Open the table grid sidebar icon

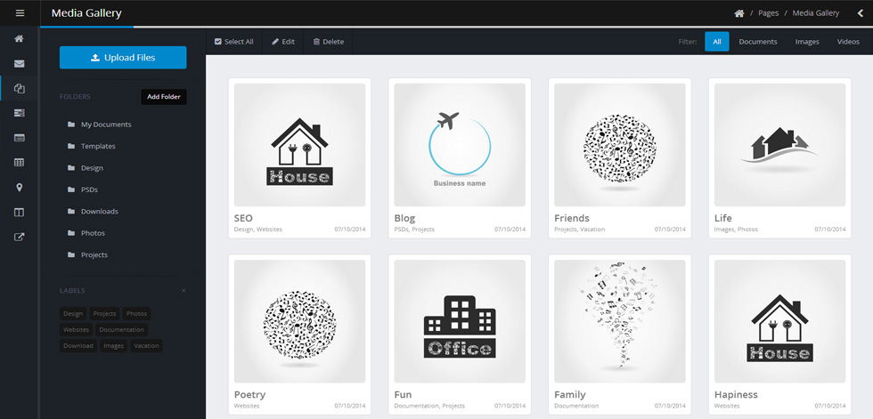(x=20, y=162)
